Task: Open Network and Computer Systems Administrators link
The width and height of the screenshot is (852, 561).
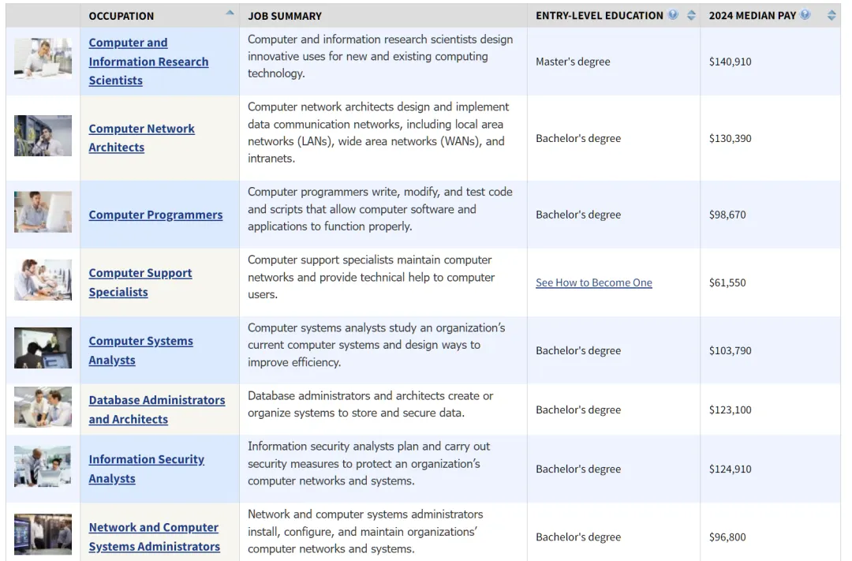Action: pos(154,537)
